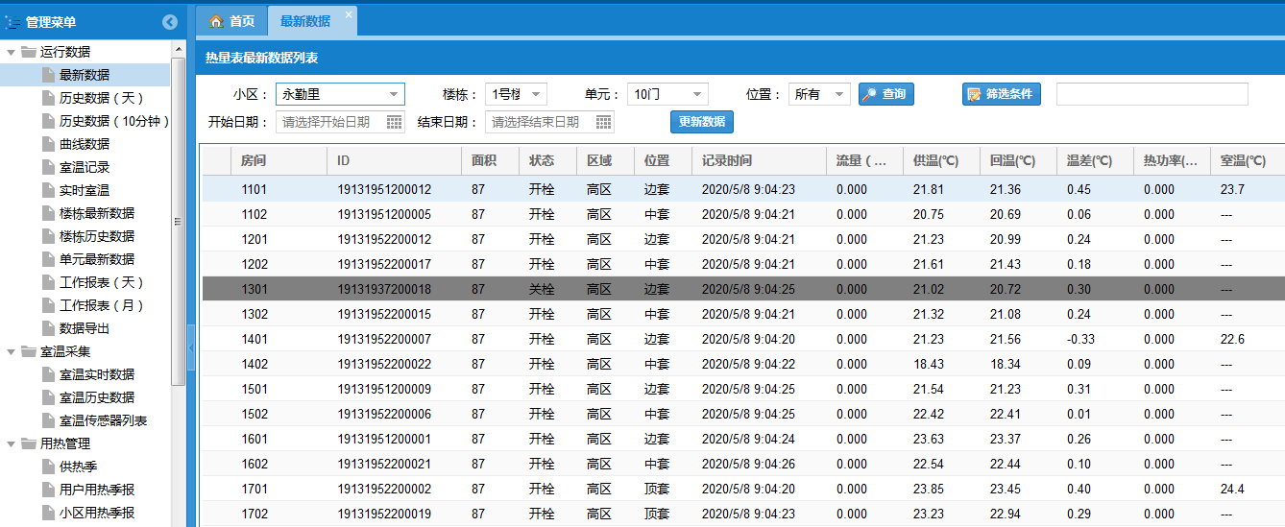1285x527 pixels.
Task: Click the 筛选条件 filter button
Action: click(x=1001, y=94)
